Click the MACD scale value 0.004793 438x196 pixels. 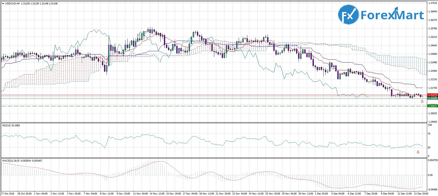[433, 160]
